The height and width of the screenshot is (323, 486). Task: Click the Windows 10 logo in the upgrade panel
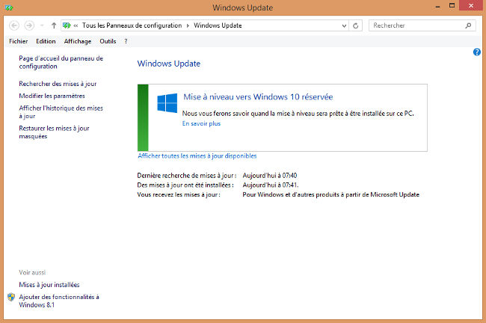pyautogui.click(x=167, y=102)
